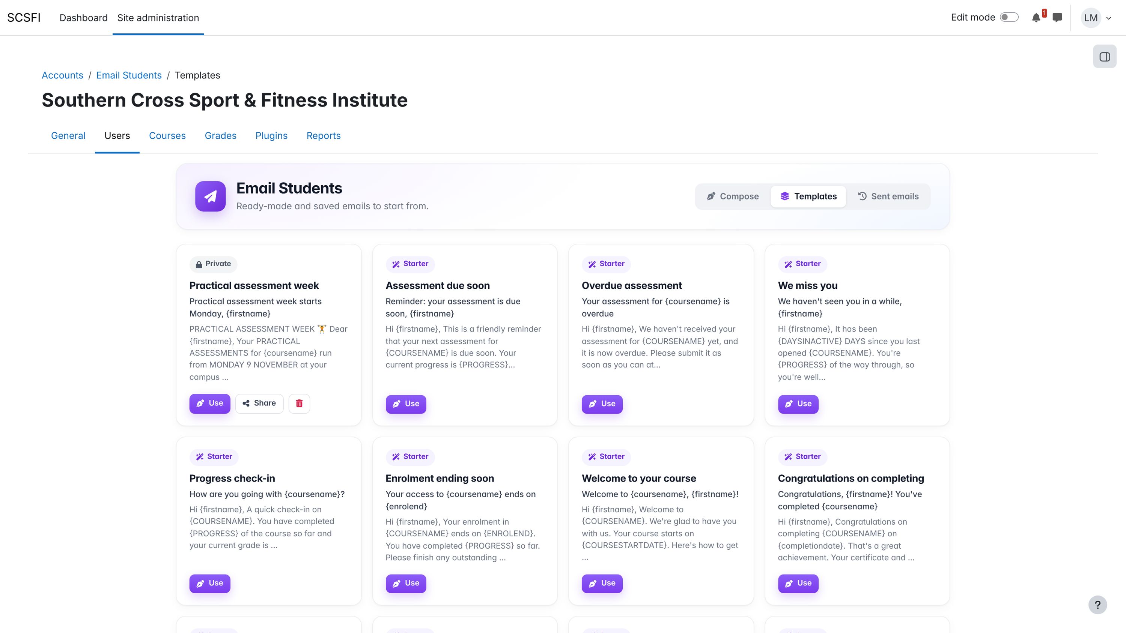Image resolution: width=1126 pixels, height=633 pixels.
Task: Click the Starter badge on Overdue assessment
Action: tap(606, 264)
